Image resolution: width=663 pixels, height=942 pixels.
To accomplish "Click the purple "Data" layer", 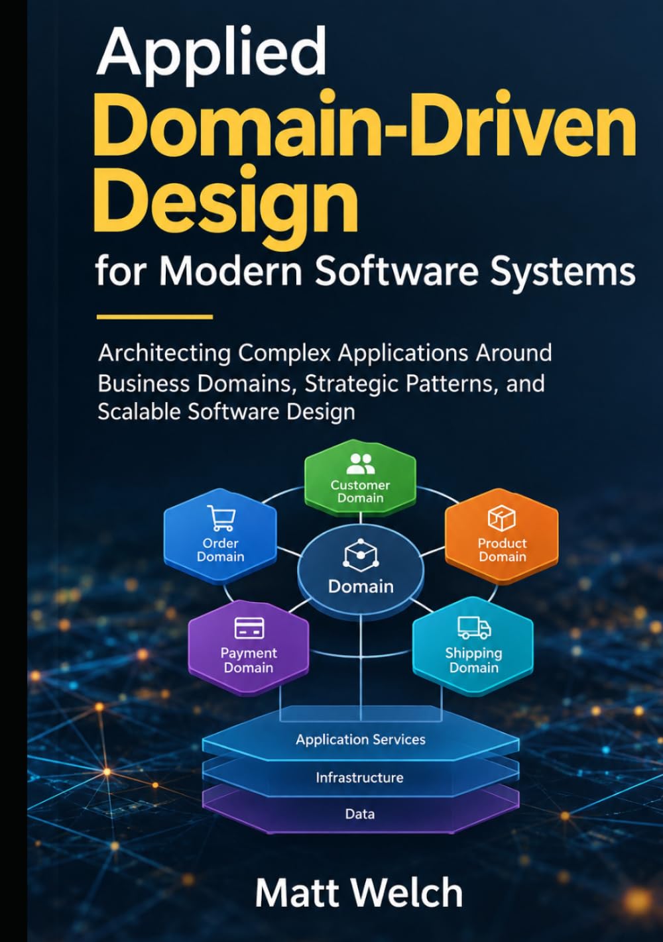I will [360, 813].
